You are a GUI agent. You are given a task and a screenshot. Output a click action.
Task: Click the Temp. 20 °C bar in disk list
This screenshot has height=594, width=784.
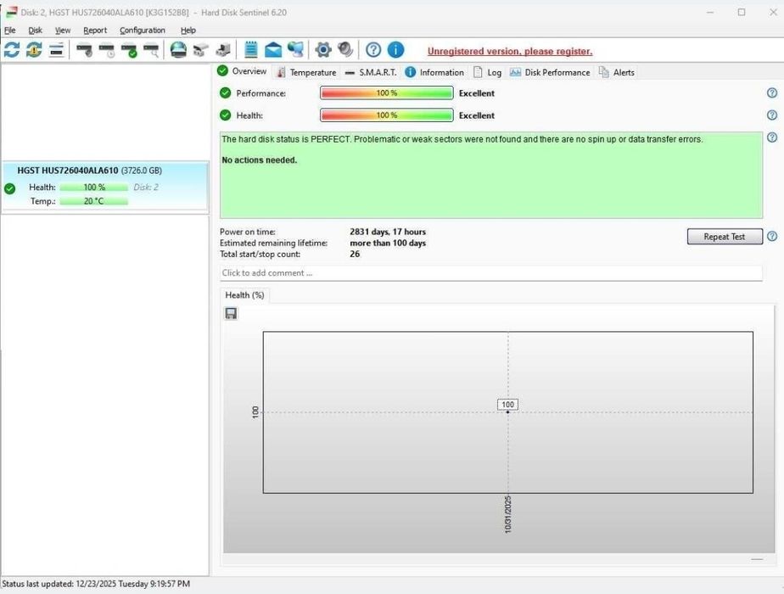pos(94,201)
